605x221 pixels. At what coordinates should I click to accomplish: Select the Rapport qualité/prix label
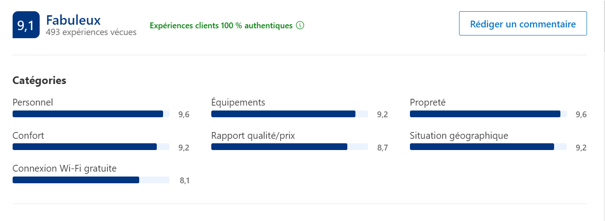point(253,136)
